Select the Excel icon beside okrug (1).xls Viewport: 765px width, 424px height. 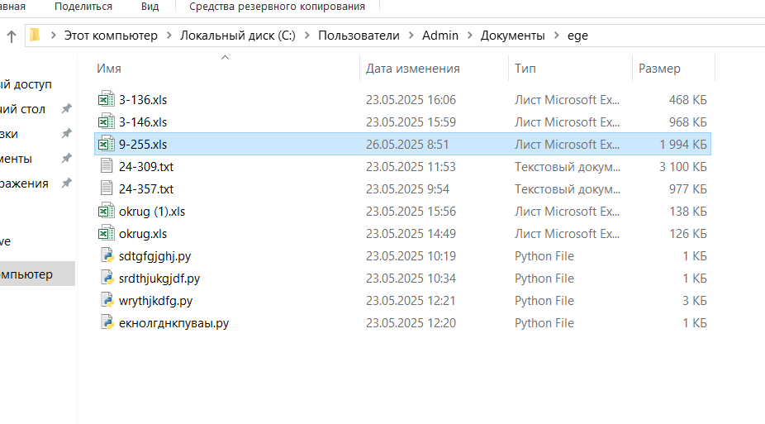click(x=106, y=212)
